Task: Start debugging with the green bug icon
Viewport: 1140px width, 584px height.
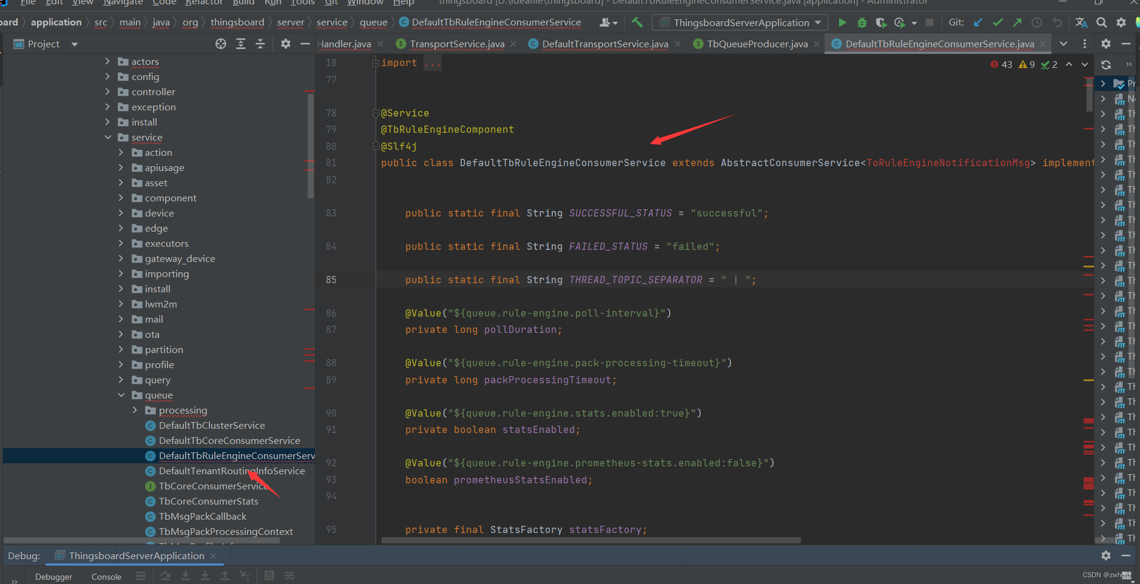Action: coord(862,22)
